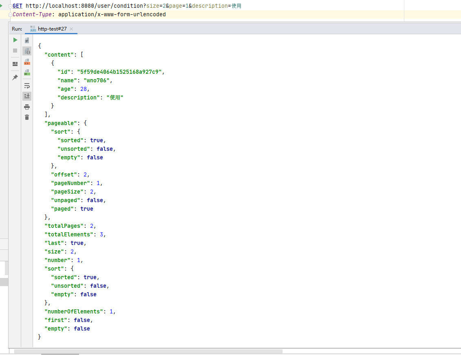
Task: Show response as plain text file icon
Action: pyautogui.click(x=27, y=40)
